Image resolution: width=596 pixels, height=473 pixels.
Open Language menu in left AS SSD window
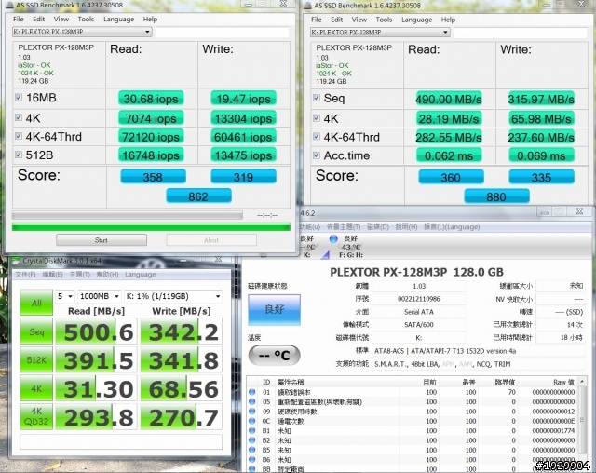coord(118,19)
